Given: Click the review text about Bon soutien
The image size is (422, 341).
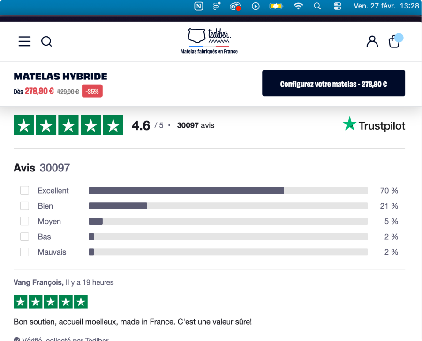Looking at the screenshot, I should pos(133,322).
